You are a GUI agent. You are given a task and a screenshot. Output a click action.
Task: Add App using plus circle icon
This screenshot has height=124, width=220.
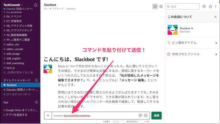pyautogui.click(x=36, y=102)
